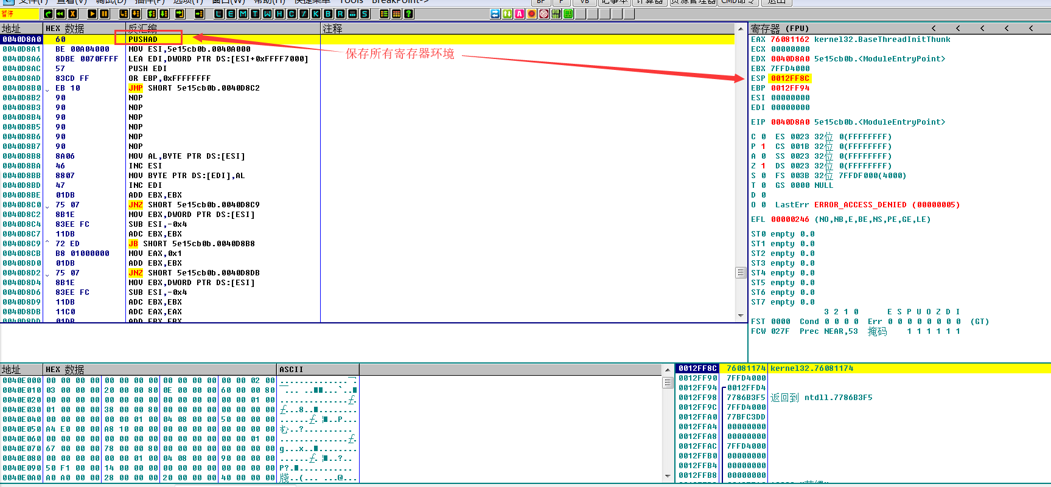
Task: Select address 0040D8C9 in the disassembly
Action: (21, 244)
